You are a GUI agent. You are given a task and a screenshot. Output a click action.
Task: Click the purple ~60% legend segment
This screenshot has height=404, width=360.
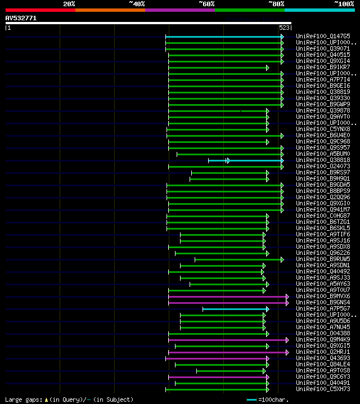180,10
